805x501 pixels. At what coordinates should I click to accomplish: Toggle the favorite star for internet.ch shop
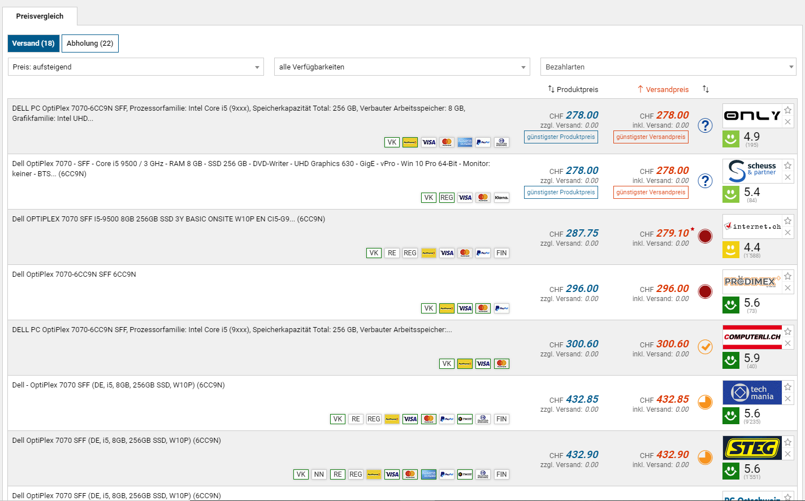point(787,221)
